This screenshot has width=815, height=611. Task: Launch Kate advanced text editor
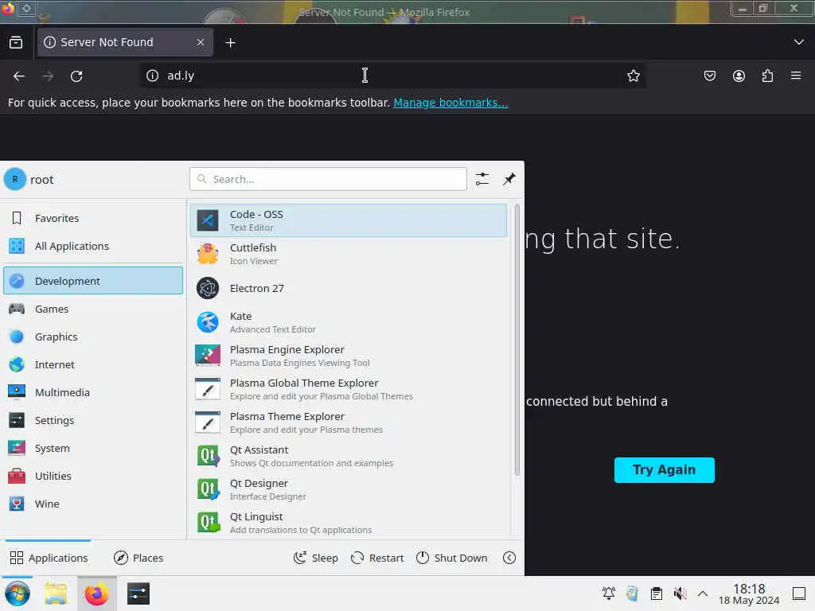coord(349,322)
